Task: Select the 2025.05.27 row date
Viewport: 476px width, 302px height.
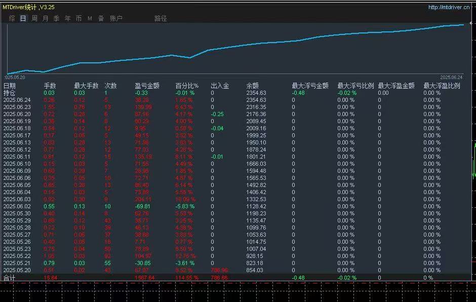Action: 17,235
